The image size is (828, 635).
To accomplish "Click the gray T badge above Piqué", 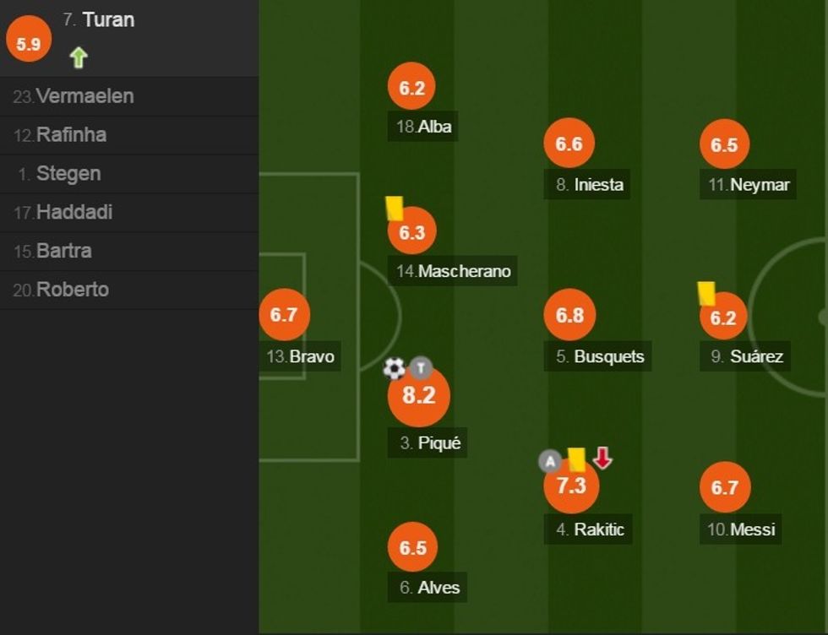I will click(421, 368).
